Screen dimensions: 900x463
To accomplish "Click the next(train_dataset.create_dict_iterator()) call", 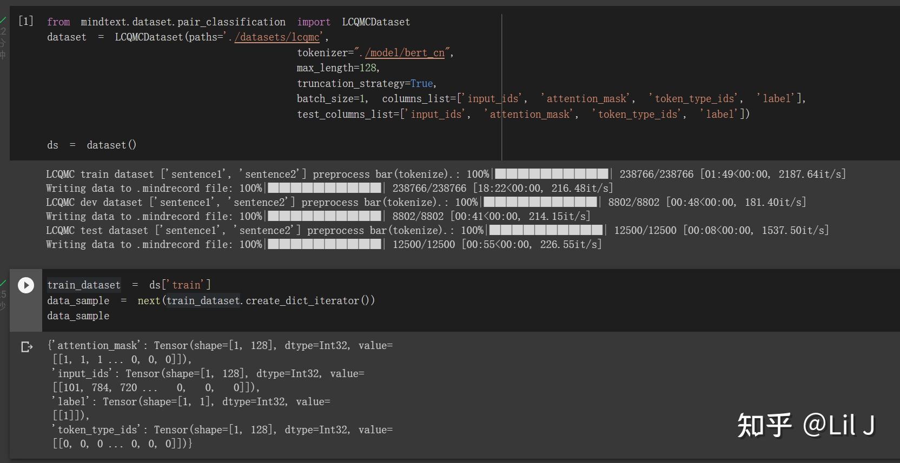I will coord(256,301).
